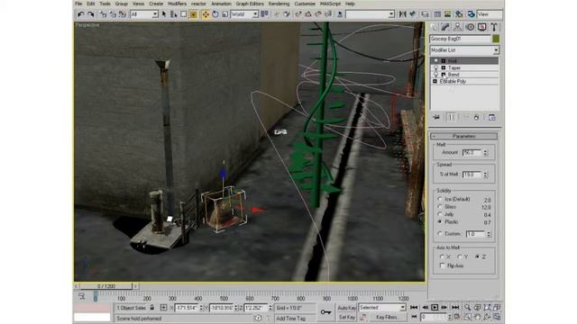The height and width of the screenshot is (324, 577).
Task: Toggle the Auto Key button
Action: click(x=346, y=308)
